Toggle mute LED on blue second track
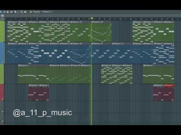This screenshot has width=181, height=135. click(x=3, y=62)
